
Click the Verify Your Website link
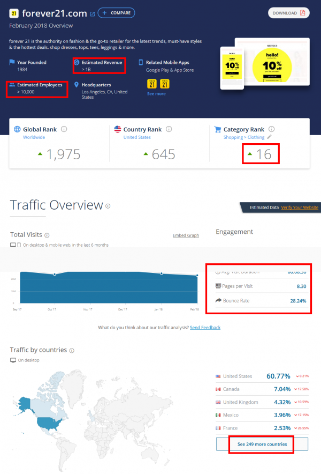(300, 208)
